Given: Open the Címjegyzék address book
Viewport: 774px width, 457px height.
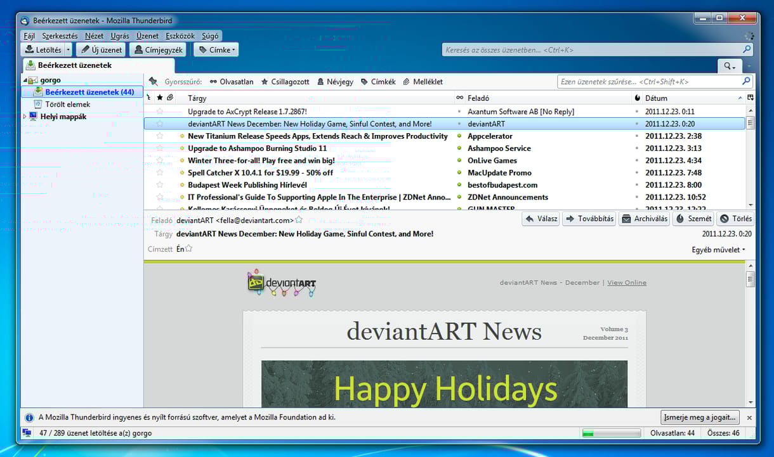Looking at the screenshot, I should (x=158, y=49).
